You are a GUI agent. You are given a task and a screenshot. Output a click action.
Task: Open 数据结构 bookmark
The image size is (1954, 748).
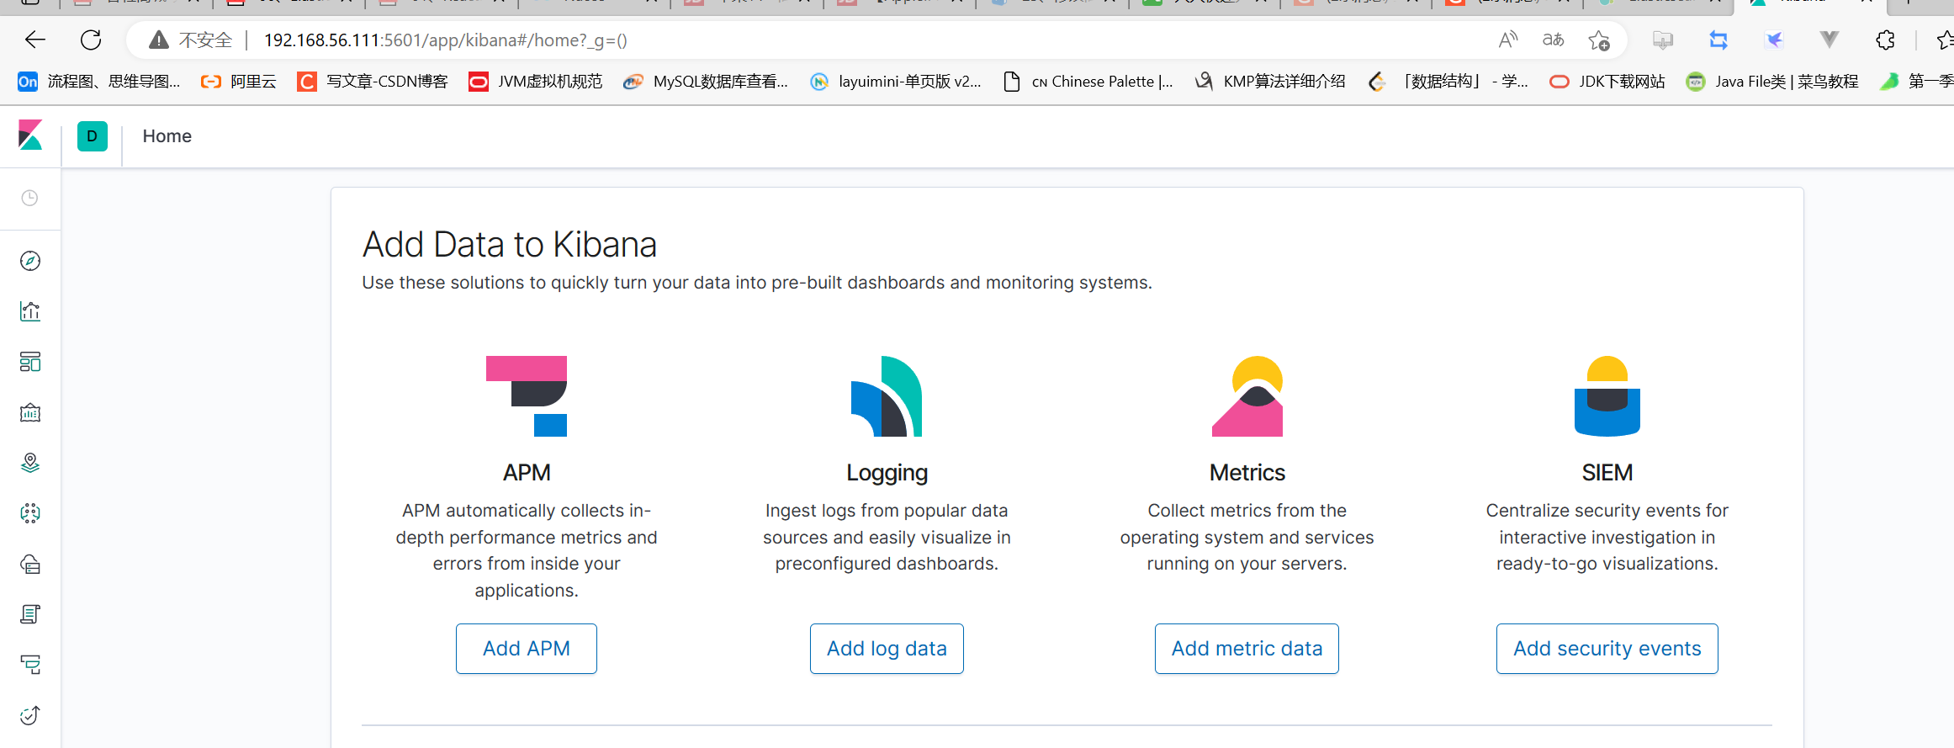coord(1448,82)
